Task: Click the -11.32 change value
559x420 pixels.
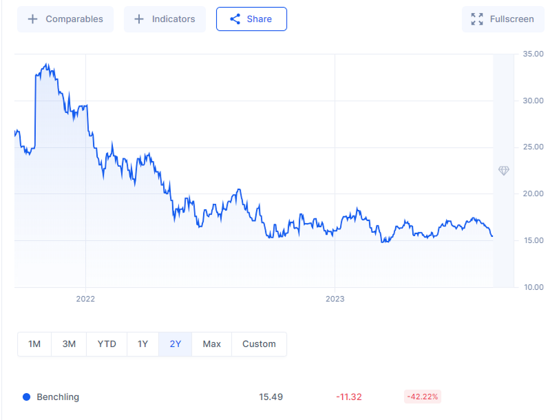Action: tap(349, 397)
